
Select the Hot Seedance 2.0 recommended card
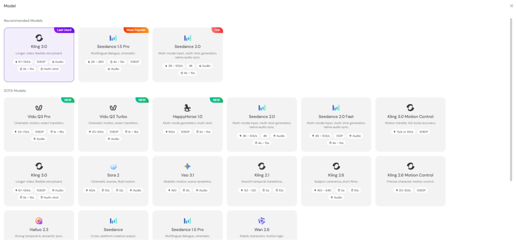click(188, 55)
